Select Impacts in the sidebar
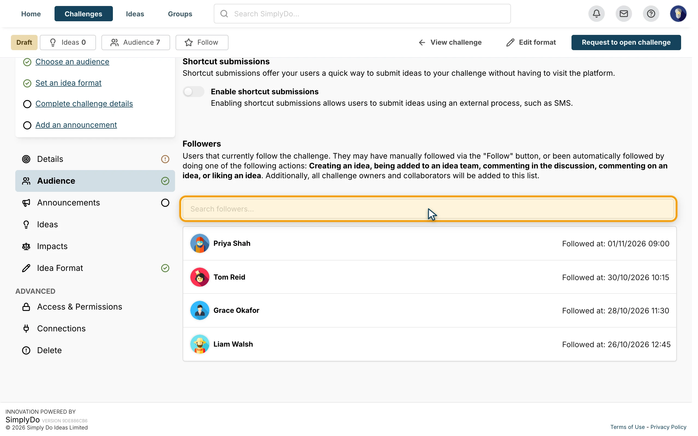 pyautogui.click(x=95, y=246)
